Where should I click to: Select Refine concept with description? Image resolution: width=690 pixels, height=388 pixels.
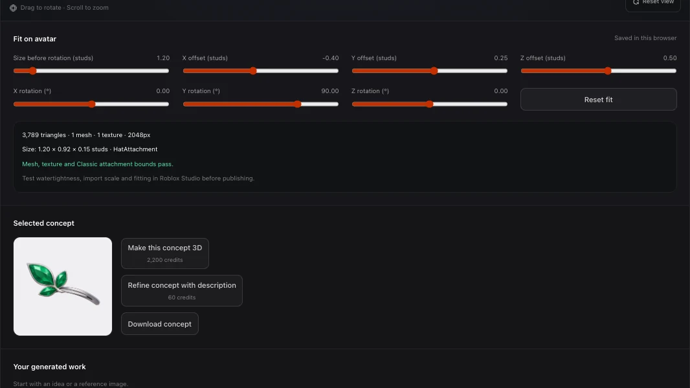182,290
